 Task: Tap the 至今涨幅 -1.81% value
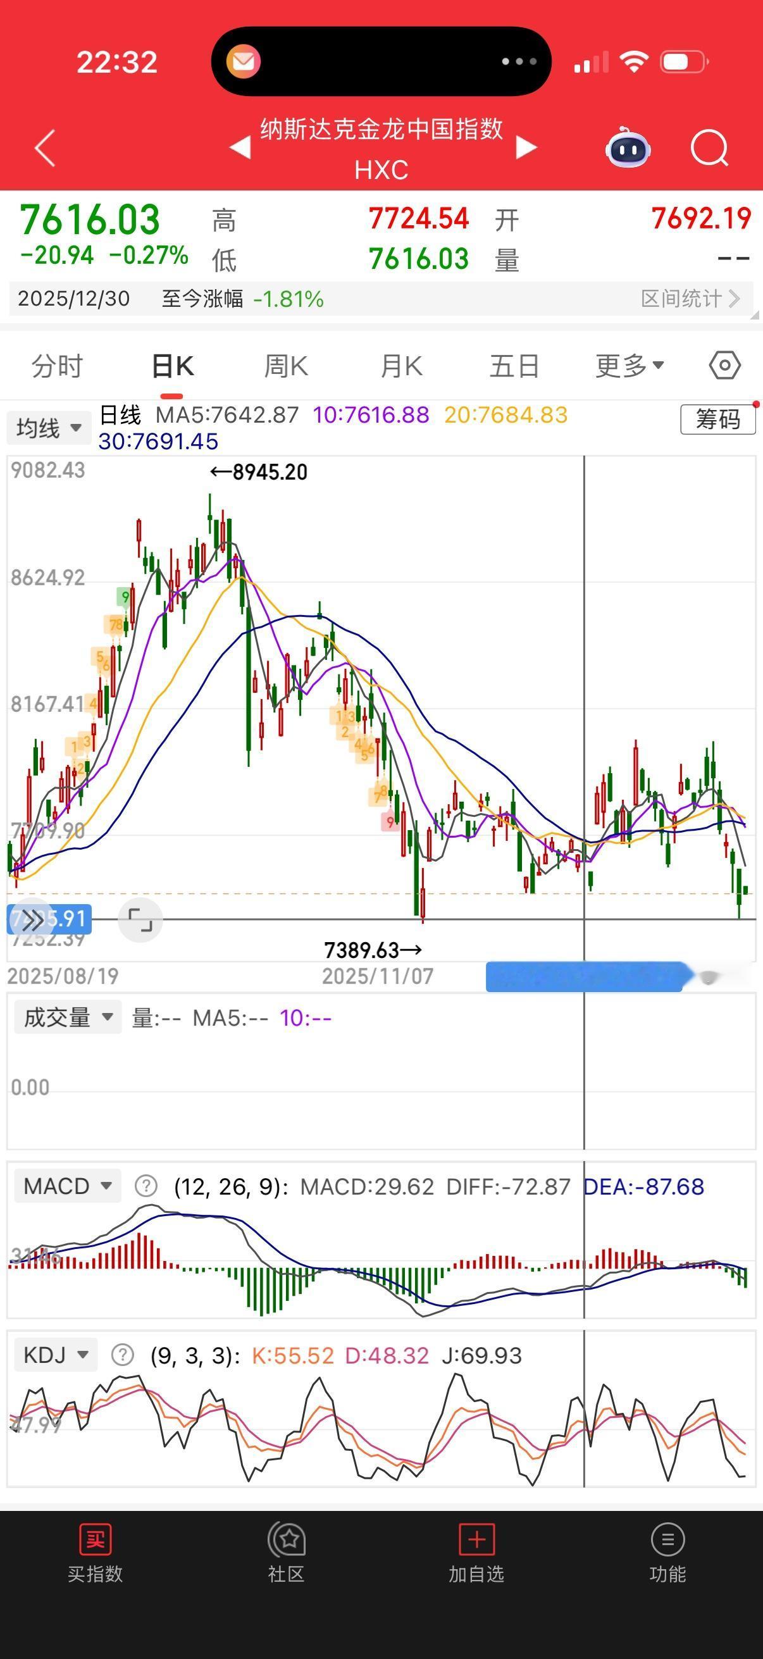(x=288, y=299)
